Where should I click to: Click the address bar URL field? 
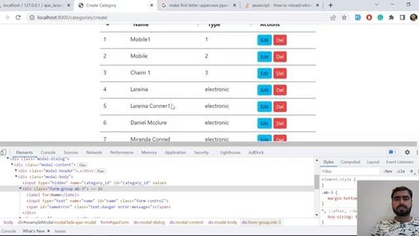[x=176, y=18]
